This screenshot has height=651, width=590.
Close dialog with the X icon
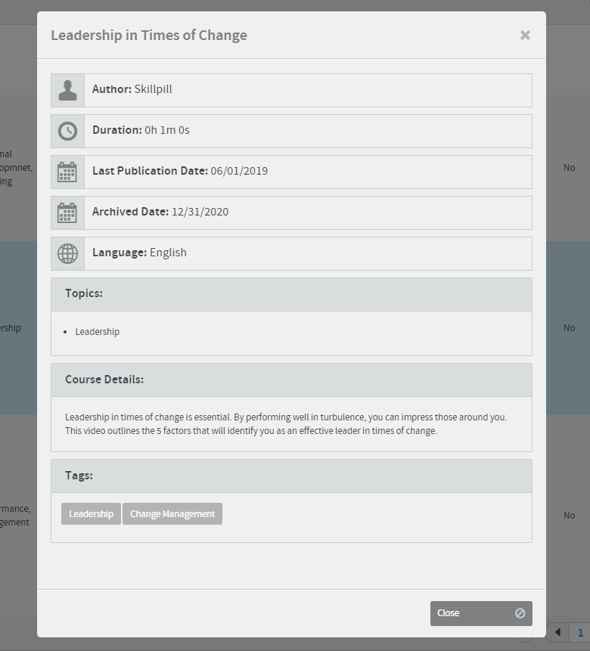click(x=525, y=36)
